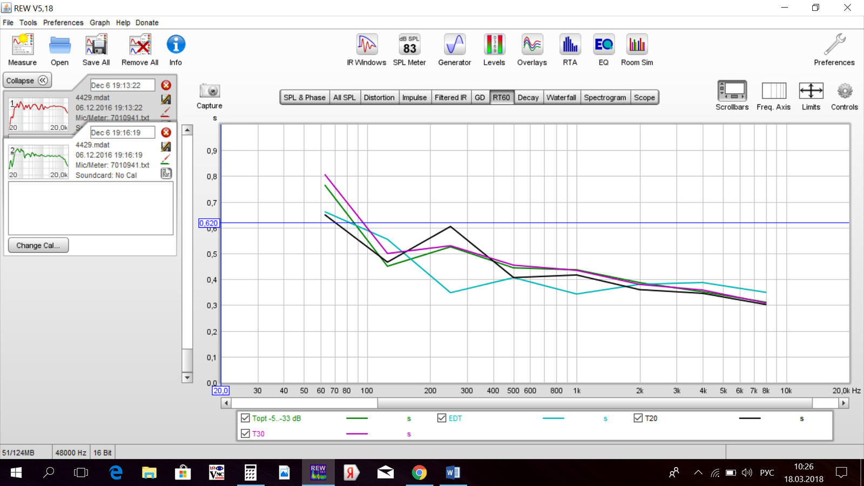
Task: Select measurement 2 thumbnail
Action: (x=39, y=162)
